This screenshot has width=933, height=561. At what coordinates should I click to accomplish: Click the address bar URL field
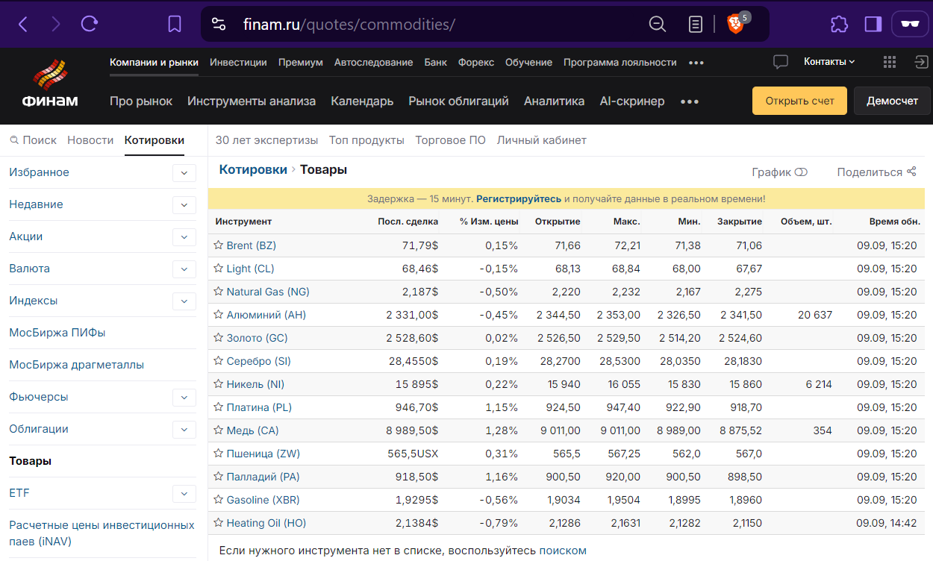pos(433,24)
